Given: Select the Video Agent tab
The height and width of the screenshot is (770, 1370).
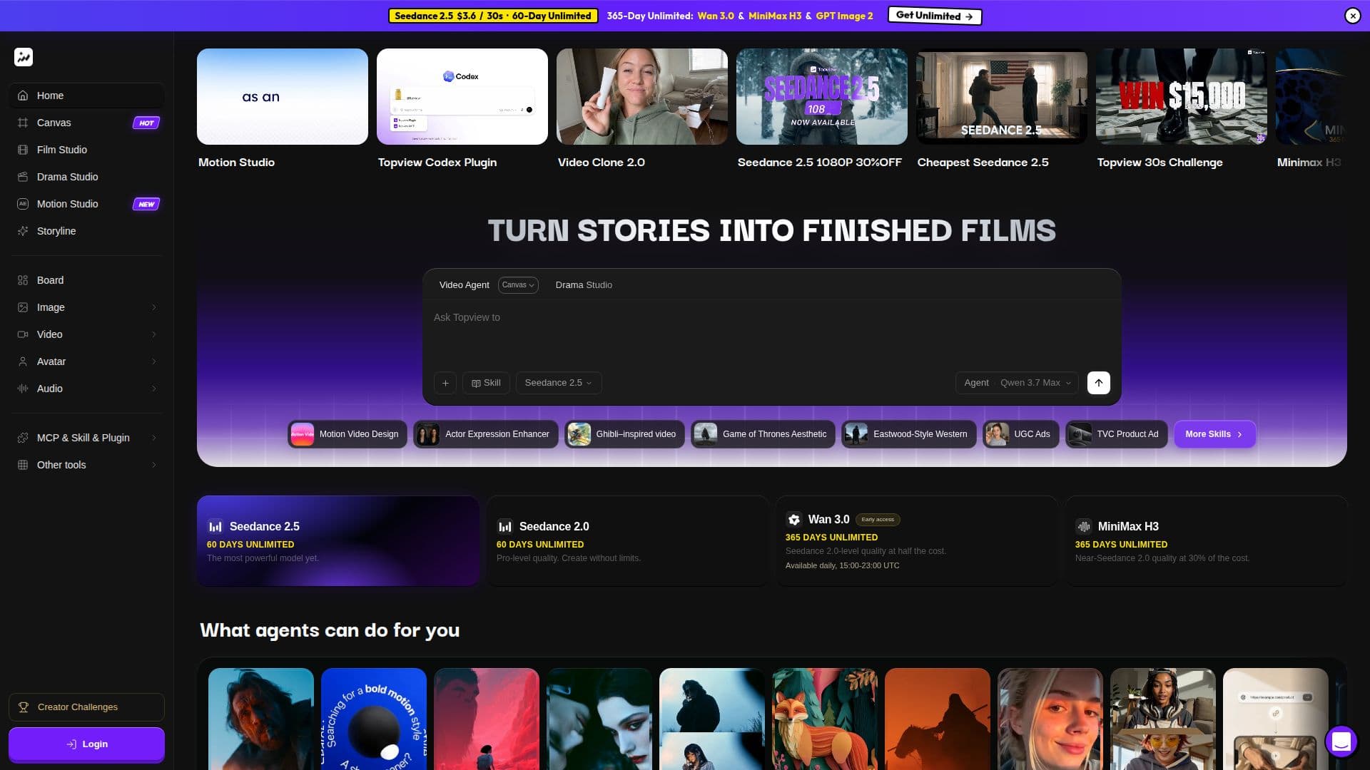Looking at the screenshot, I should click(464, 285).
